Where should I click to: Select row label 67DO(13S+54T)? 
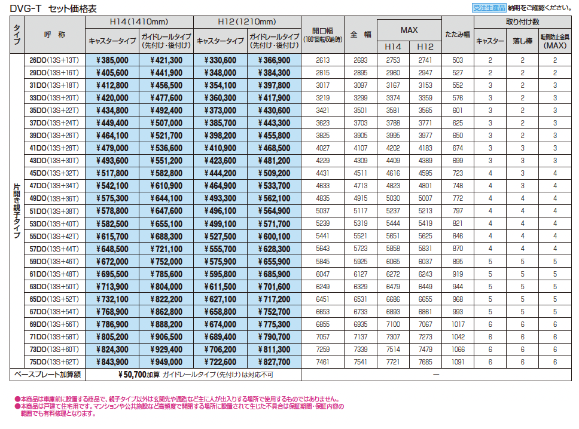[x=54, y=312]
